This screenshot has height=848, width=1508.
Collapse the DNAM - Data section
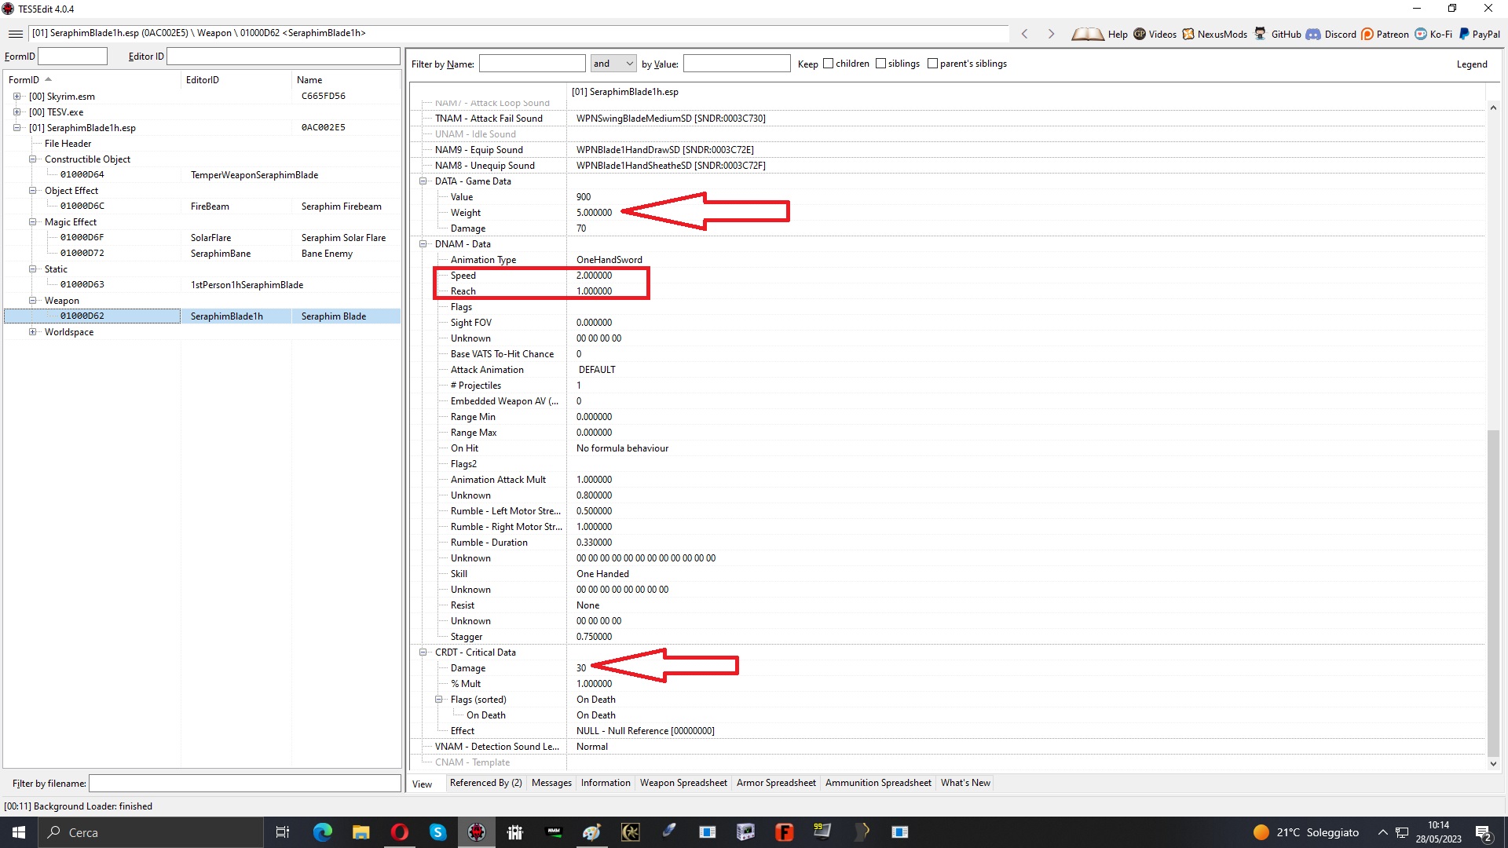click(x=423, y=243)
